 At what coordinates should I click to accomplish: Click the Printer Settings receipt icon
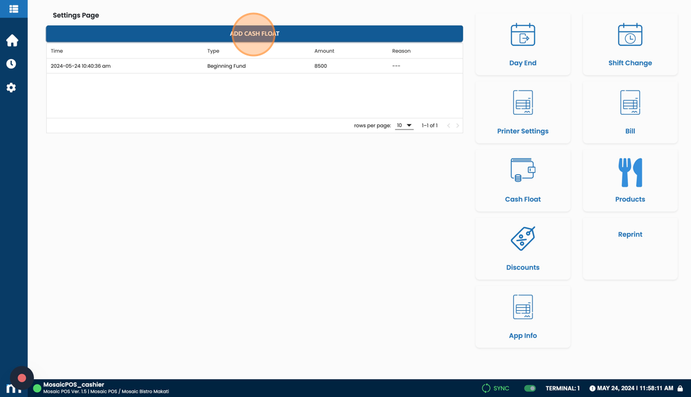[x=523, y=102]
